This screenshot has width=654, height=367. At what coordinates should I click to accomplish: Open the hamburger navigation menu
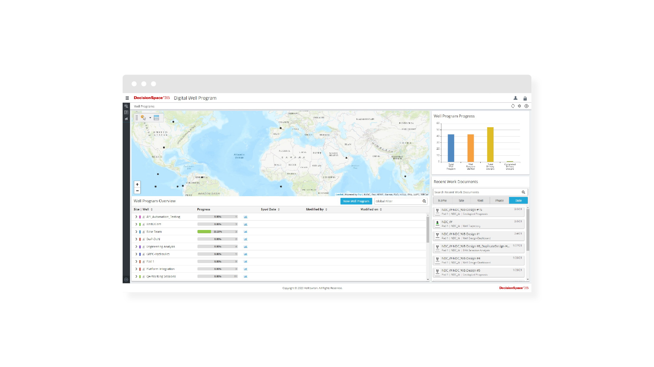pyautogui.click(x=127, y=98)
